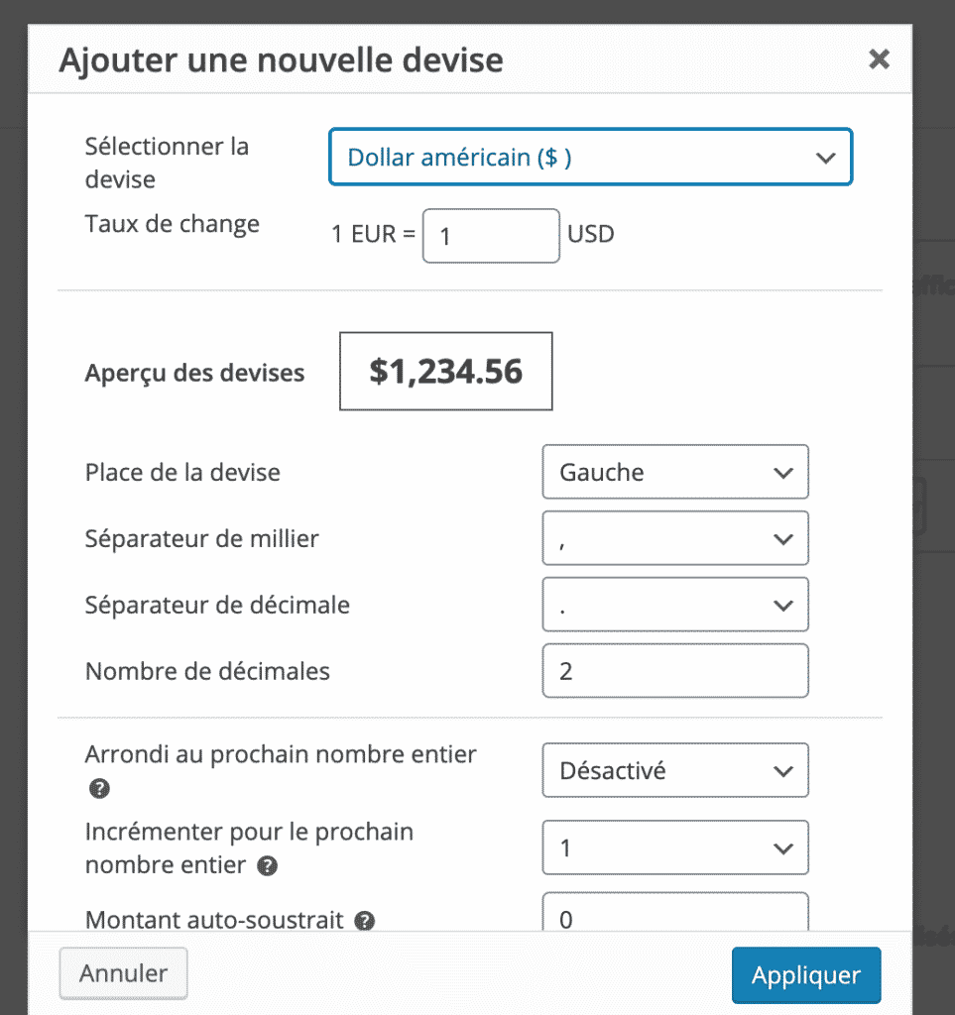Open the Arrondi au prochain nombre entier dropdown

point(675,770)
